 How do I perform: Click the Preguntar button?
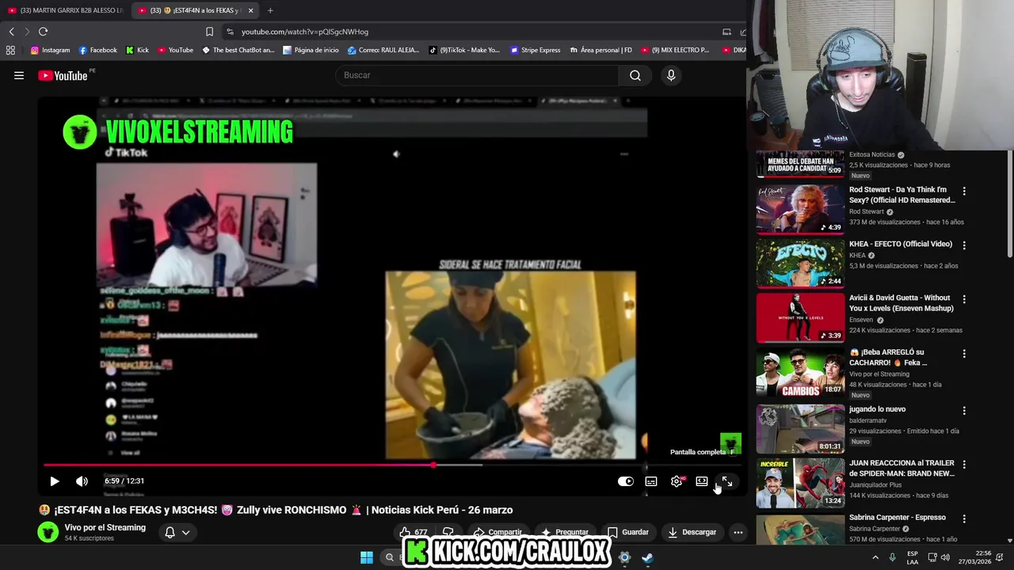coord(565,532)
